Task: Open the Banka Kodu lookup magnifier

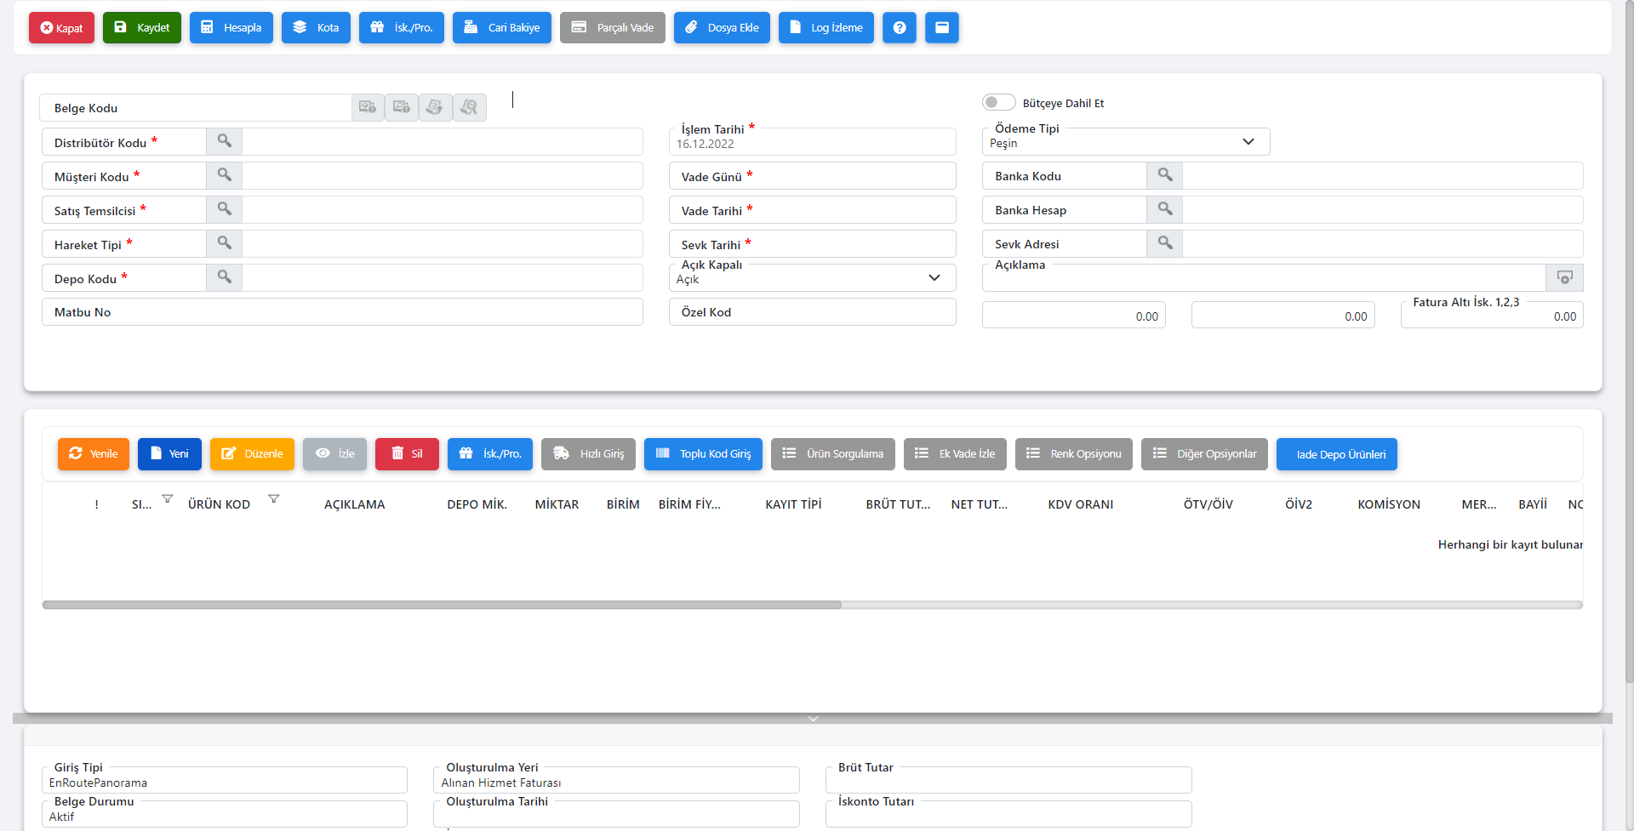Action: tap(1164, 175)
